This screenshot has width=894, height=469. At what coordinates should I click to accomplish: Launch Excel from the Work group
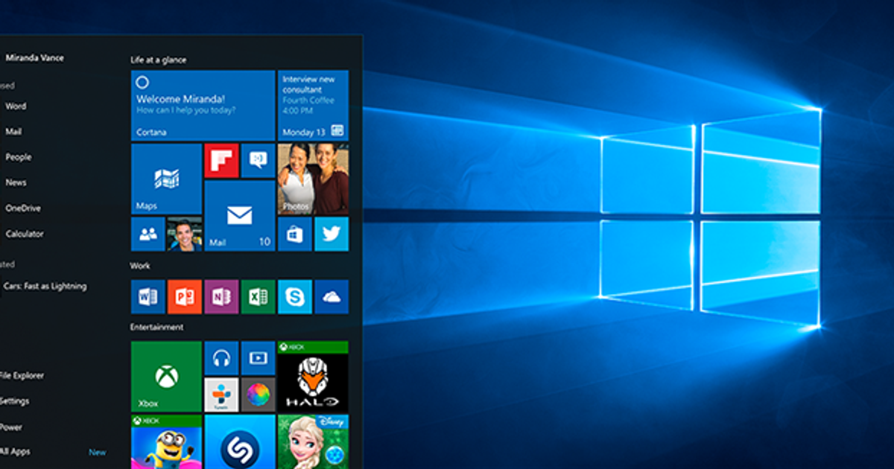(x=258, y=296)
